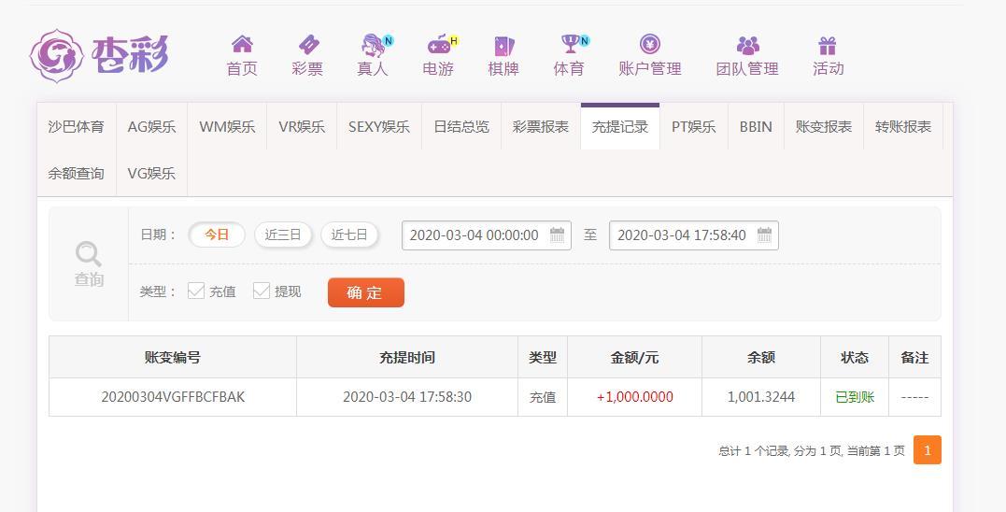Switch to the BBIN tab
Image resolution: width=1006 pixels, height=512 pixels.
[x=756, y=126]
